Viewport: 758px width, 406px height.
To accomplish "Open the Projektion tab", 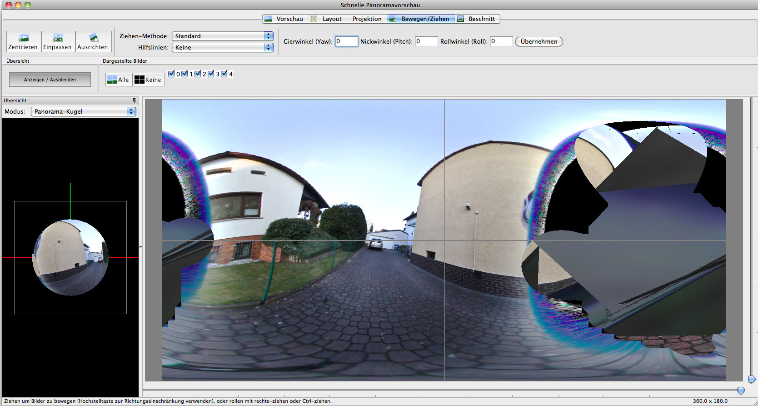I will click(367, 19).
